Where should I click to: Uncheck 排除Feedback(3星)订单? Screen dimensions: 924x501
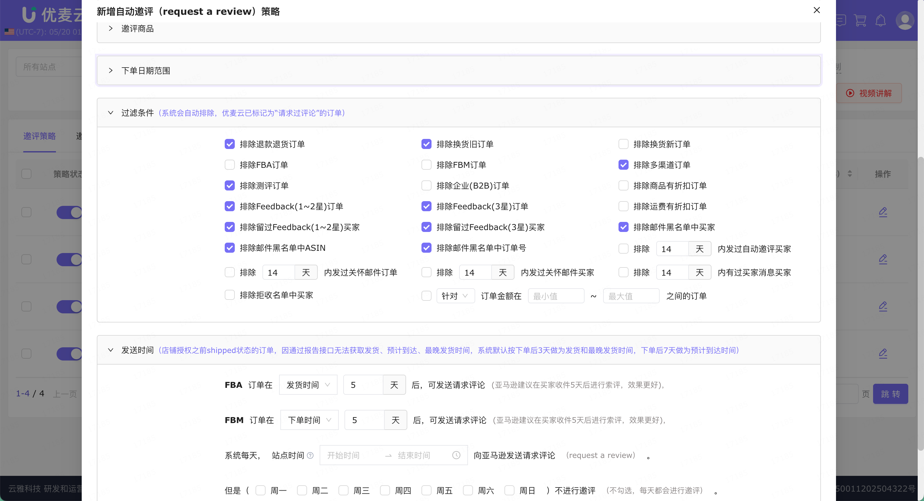click(426, 206)
